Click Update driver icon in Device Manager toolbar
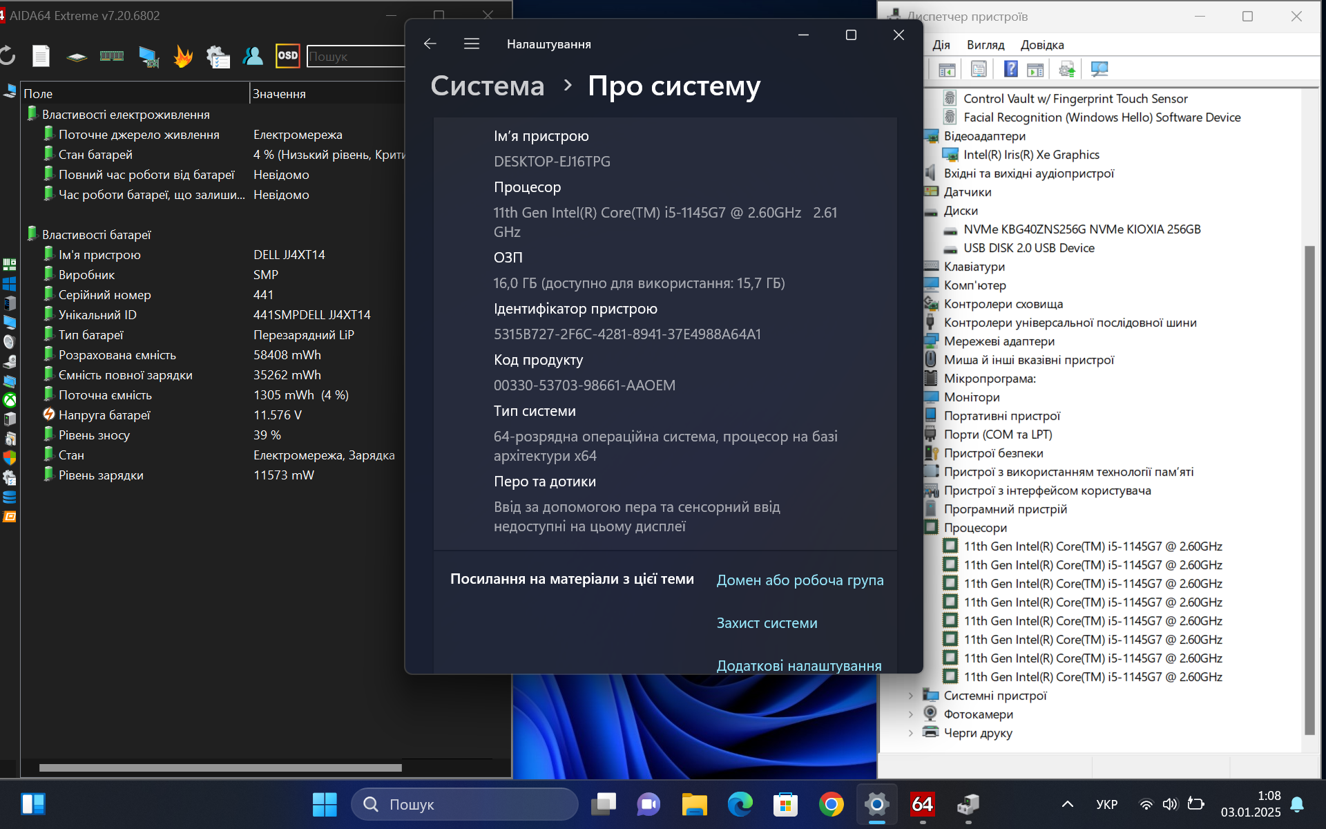This screenshot has height=829, width=1326. point(1067,69)
